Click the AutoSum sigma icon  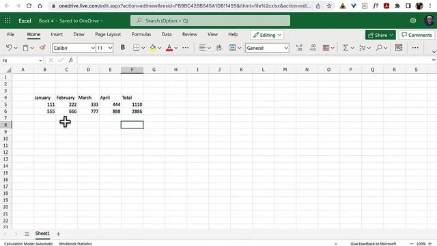coord(346,48)
